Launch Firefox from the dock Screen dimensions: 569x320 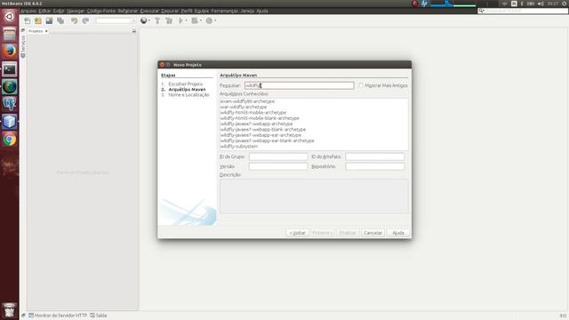coord(10,52)
